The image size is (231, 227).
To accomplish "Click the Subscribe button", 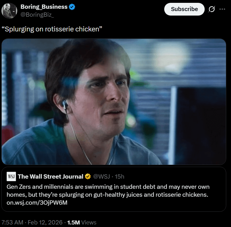I will [x=184, y=9].
